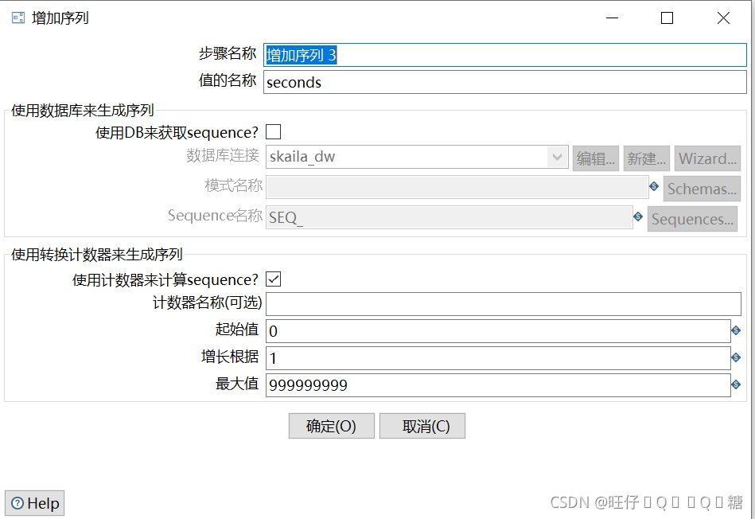Click the Schemas... button
The width and height of the screenshot is (755, 519).
(702, 189)
